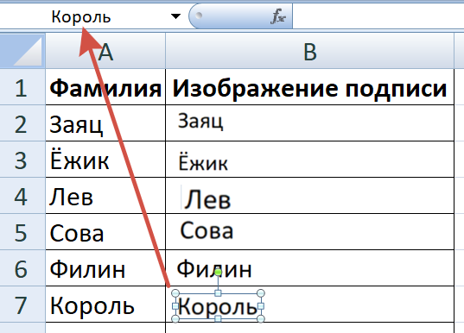Select cell A5 with Сова
Viewport: 464px width, 333px height.
click(105, 232)
